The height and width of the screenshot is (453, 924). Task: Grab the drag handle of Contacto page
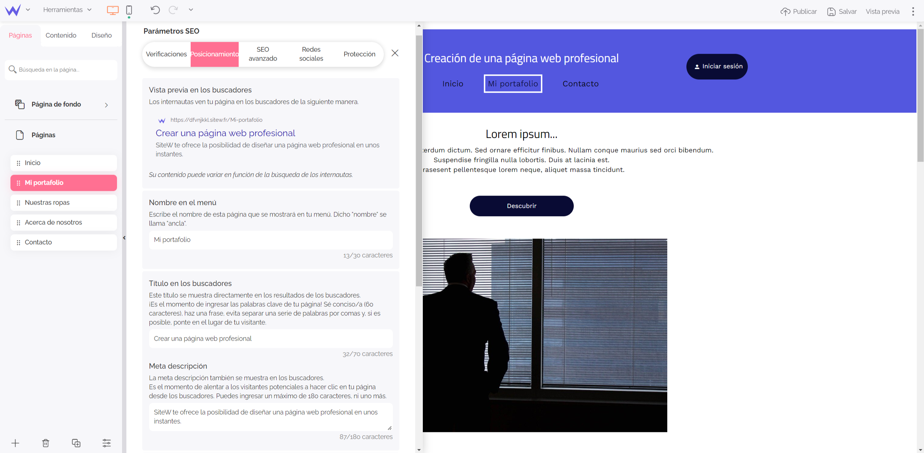click(x=18, y=243)
